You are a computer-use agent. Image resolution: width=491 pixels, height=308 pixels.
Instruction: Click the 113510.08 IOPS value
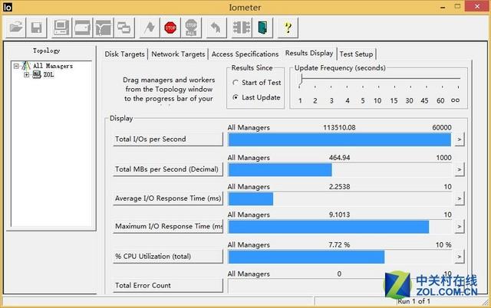click(339, 128)
